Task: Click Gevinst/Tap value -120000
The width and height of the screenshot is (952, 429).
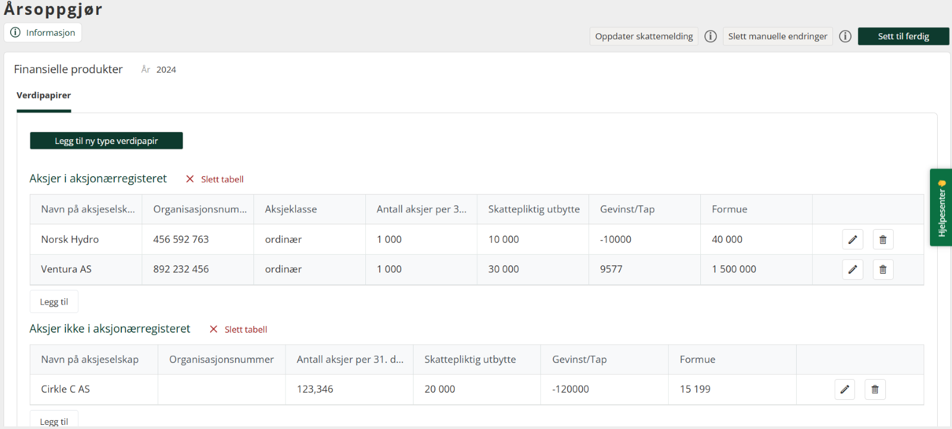Action: (571, 389)
